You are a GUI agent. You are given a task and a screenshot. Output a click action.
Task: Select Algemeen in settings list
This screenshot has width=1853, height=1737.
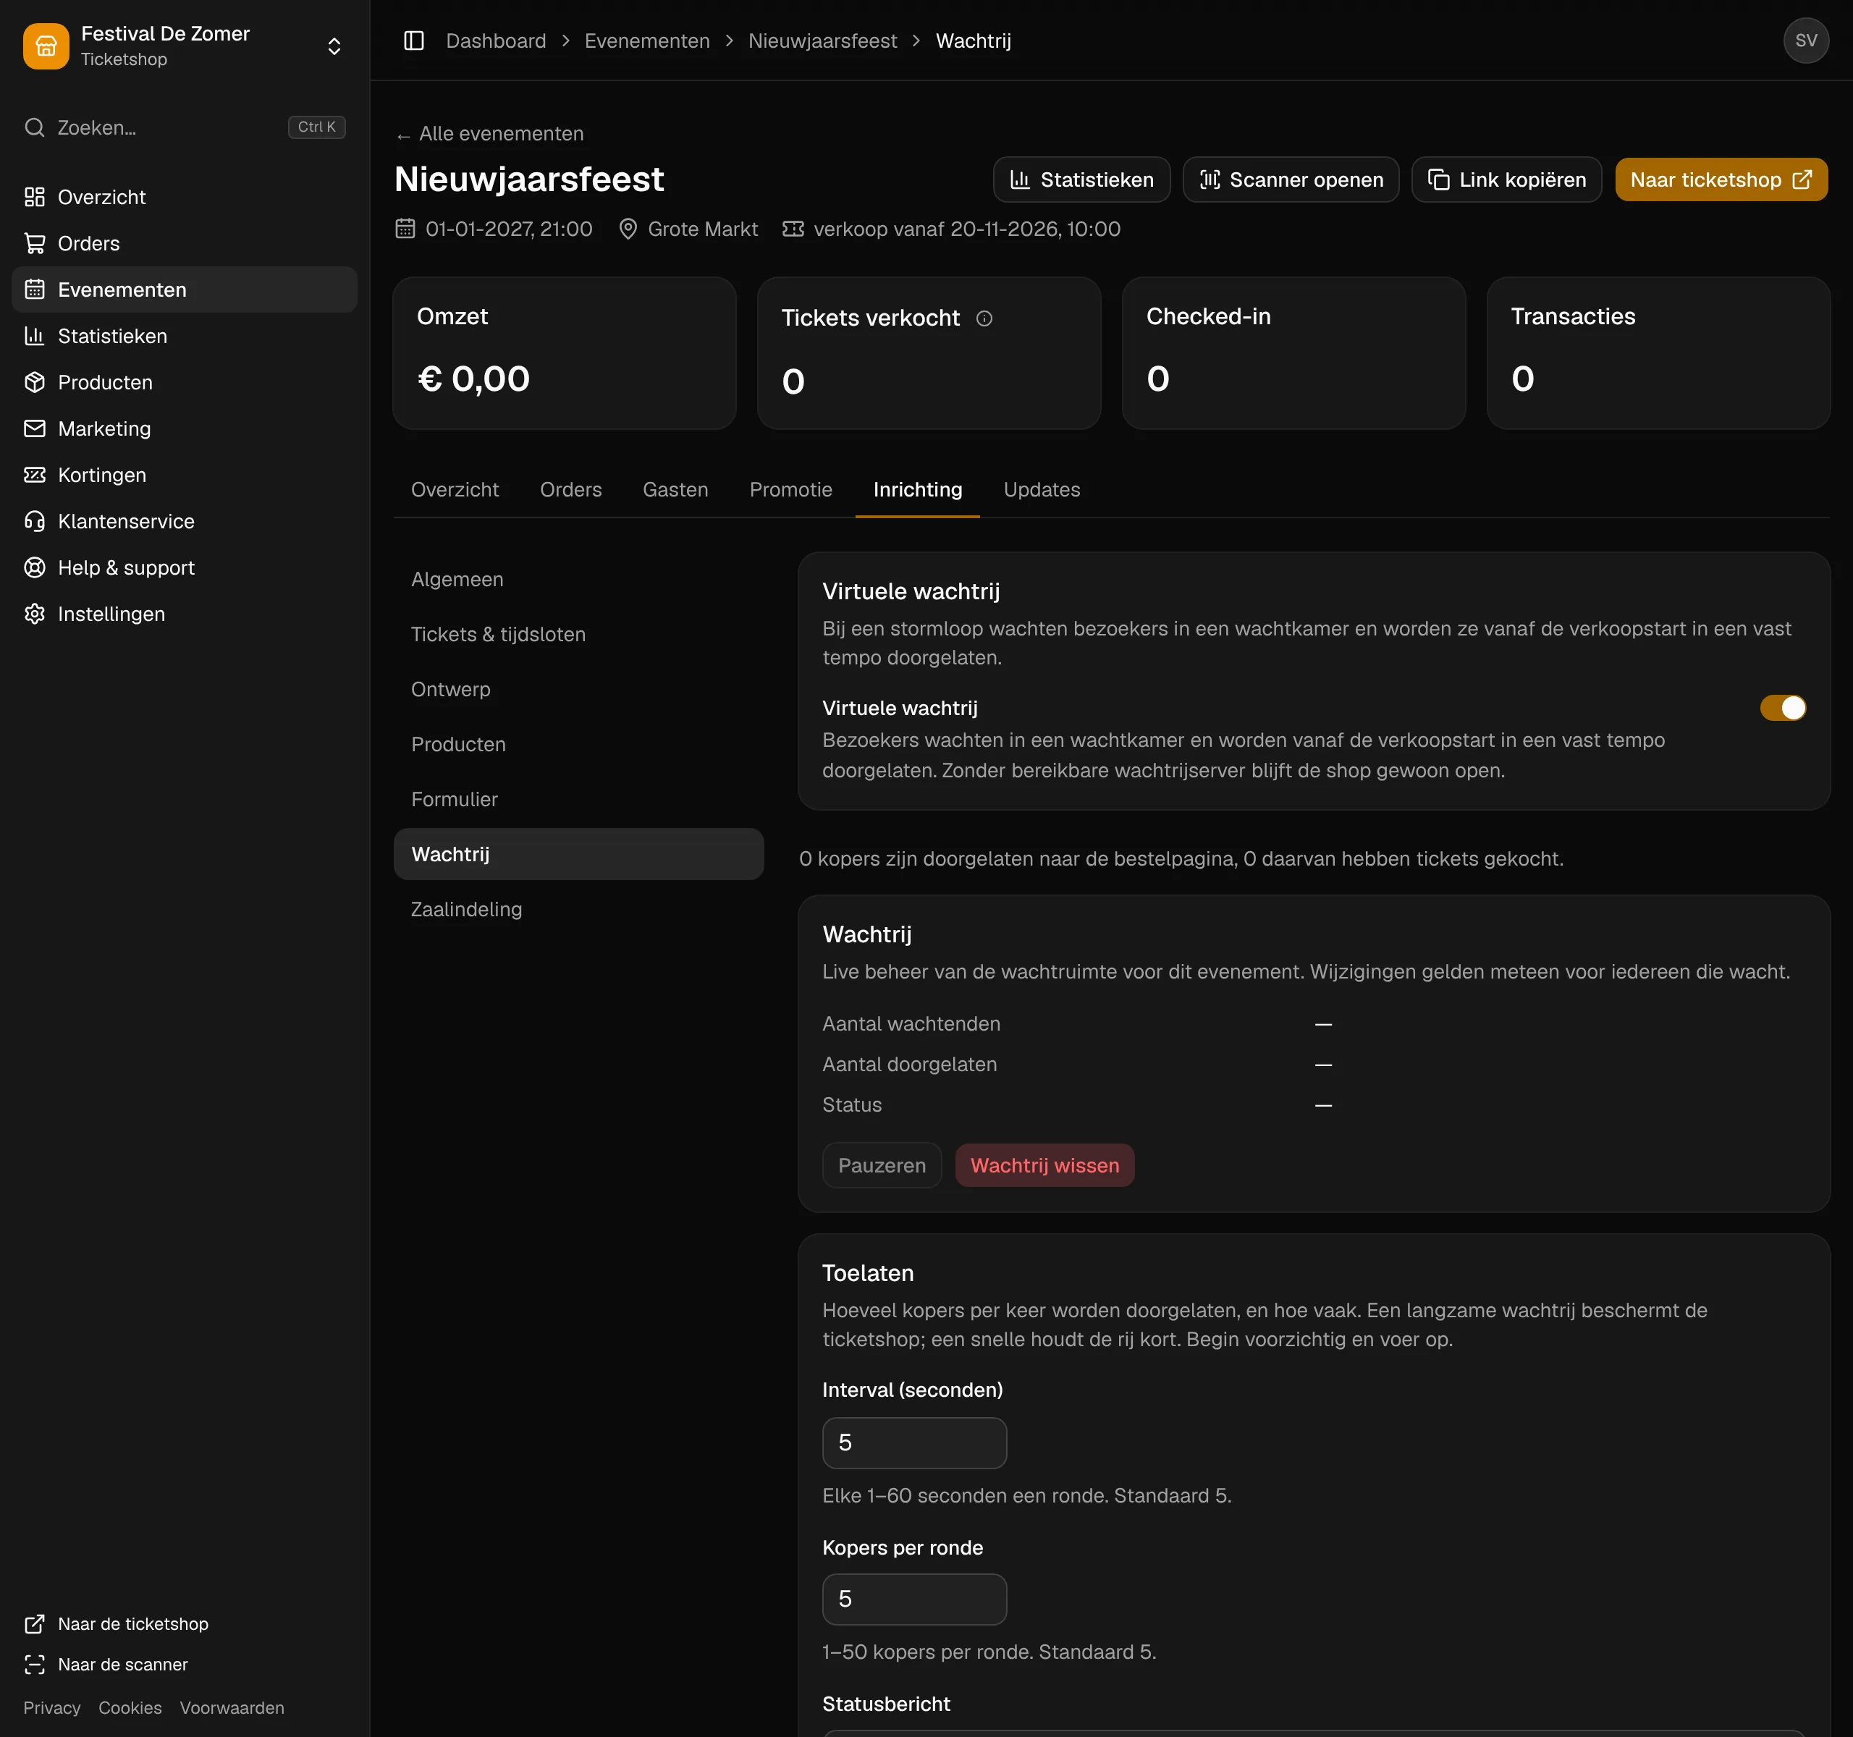tap(578, 580)
